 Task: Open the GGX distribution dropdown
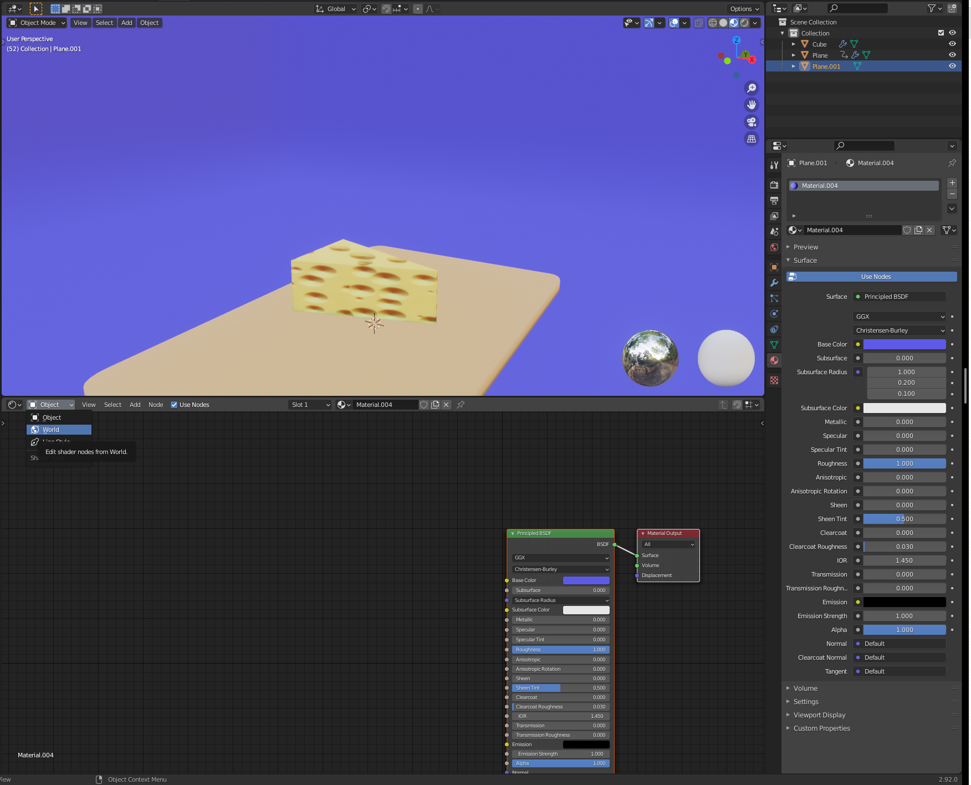[x=899, y=316]
